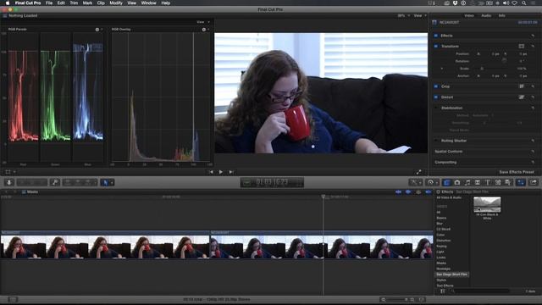This screenshot has width=542, height=305.
Task: Select 'San Diego Short Film' category
Action: pos(451,274)
